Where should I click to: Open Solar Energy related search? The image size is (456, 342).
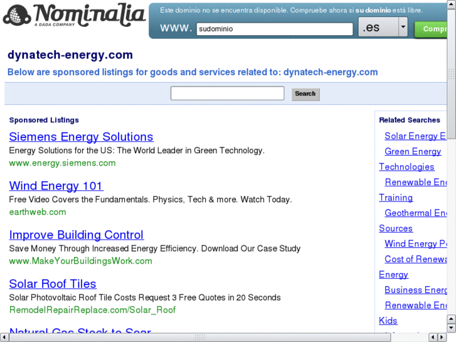coord(415,136)
